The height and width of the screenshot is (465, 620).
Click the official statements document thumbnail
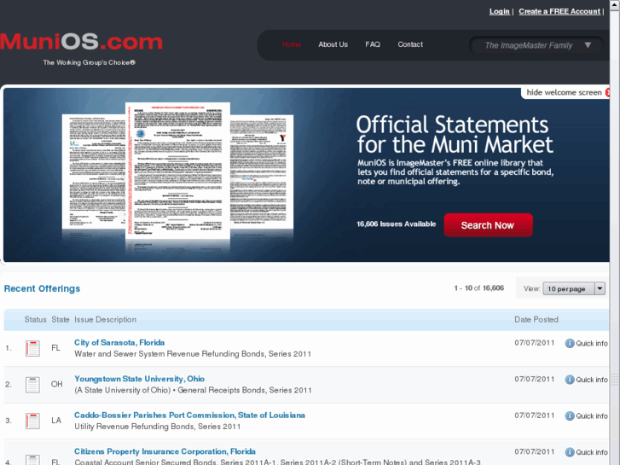coord(177,171)
